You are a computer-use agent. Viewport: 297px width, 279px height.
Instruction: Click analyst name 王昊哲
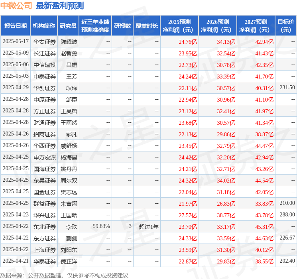(x=69, y=111)
